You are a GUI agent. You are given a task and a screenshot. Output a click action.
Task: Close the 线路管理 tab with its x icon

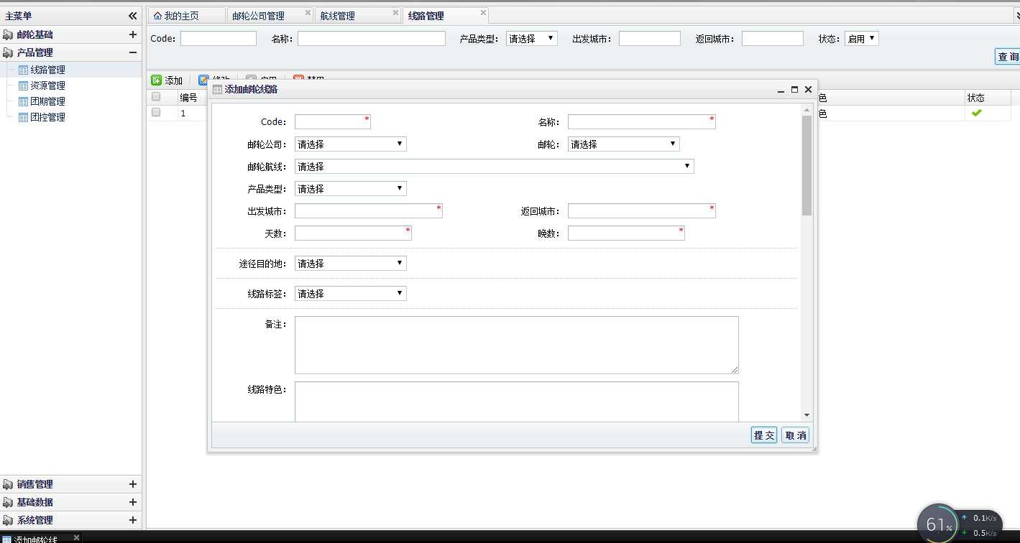click(x=483, y=12)
